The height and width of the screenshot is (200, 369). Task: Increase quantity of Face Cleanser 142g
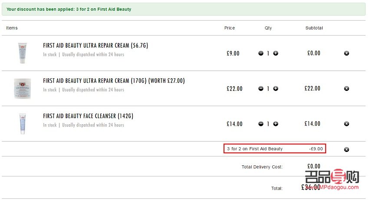[x=276, y=124]
